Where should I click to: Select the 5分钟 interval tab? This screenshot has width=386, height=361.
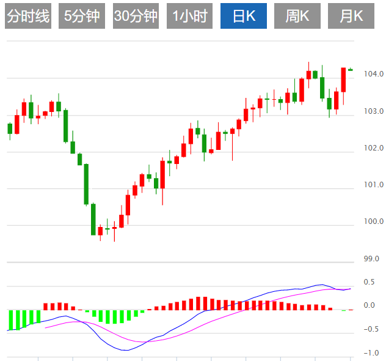(x=82, y=16)
